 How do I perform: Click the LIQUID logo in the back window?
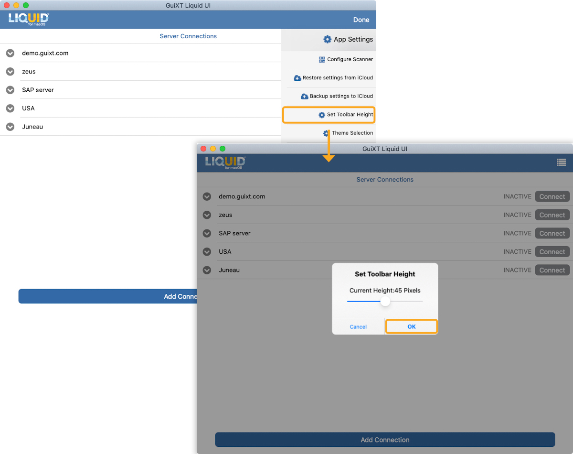tap(29, 19)
